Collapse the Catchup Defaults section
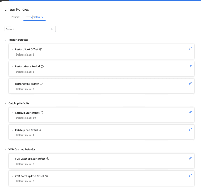Screen dimensions: 201x195 click(5, 103)
